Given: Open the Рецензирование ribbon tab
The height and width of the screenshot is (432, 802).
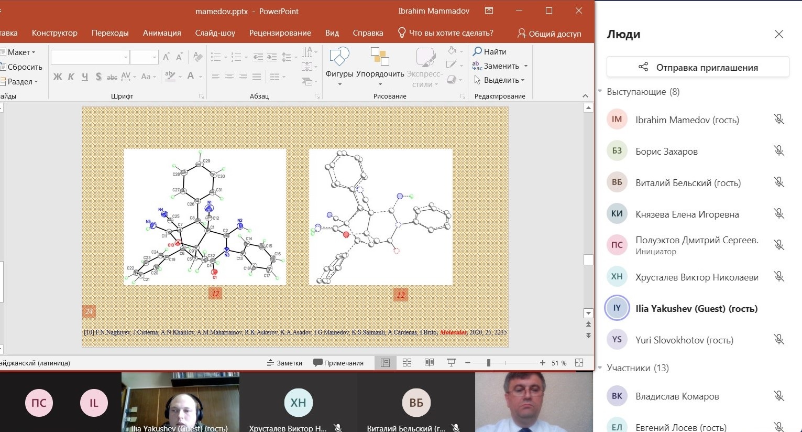Looking at the screenshot, I should tap(280, 33).
